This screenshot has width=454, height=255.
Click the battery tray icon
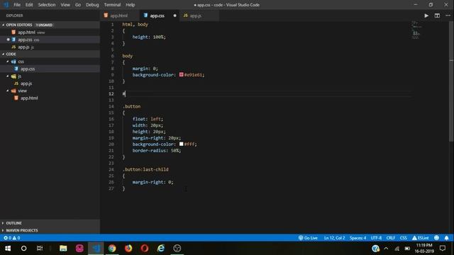click(407, 249)
